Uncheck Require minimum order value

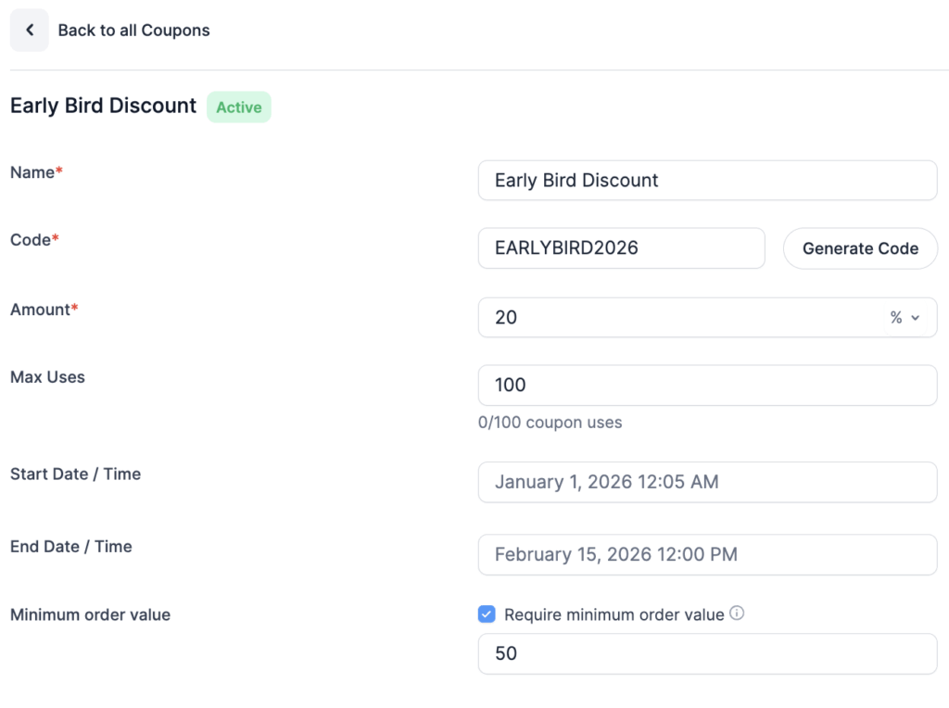[486, 613]
